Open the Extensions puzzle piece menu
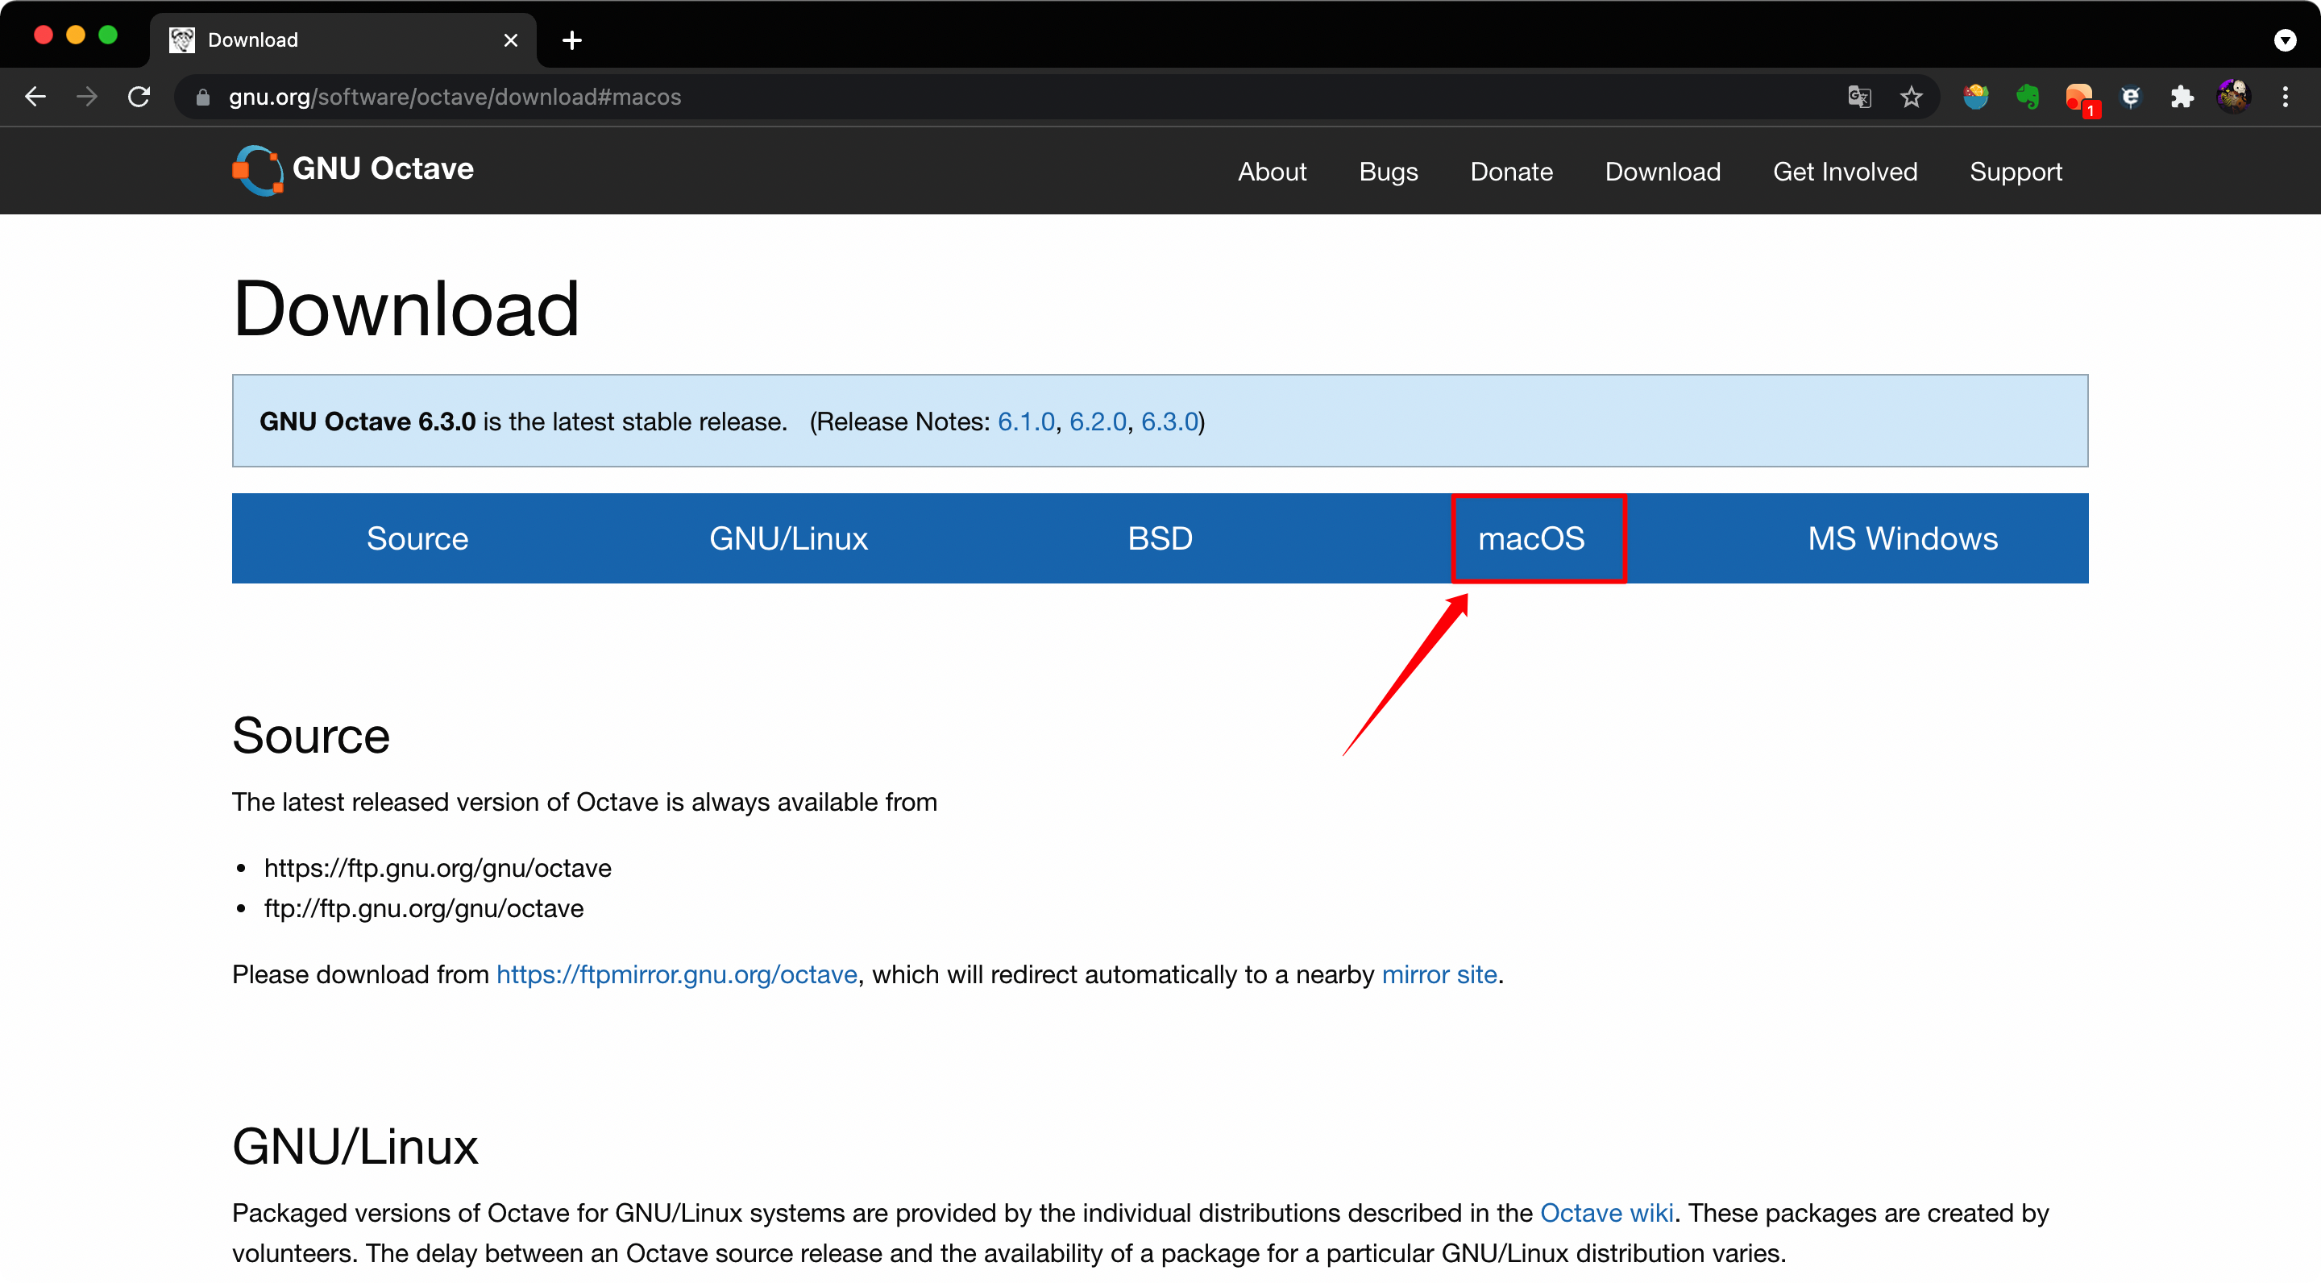The height and width of the screenshot is (1283, 2321). pos(2182,97)
